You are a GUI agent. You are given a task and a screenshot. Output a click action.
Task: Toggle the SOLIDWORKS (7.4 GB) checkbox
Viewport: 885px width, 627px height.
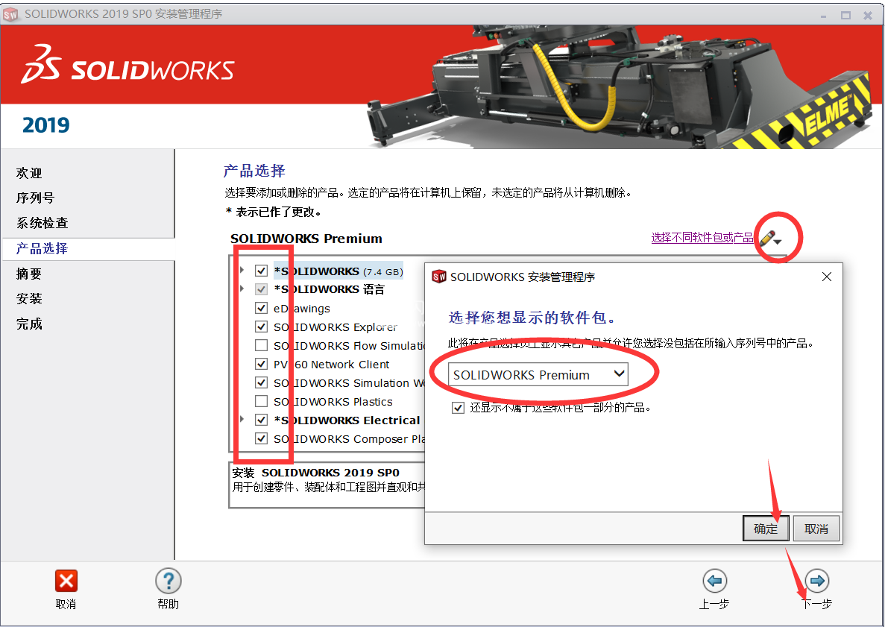coord(261,271)
